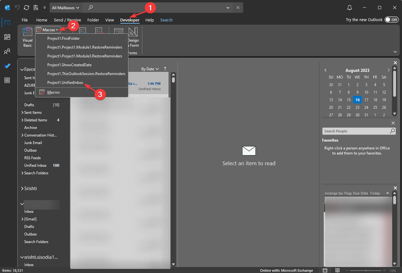Viewport: 402px width, 273px height.
Task: Toggle Try the new Outlook switch
Action: [391, 20]
